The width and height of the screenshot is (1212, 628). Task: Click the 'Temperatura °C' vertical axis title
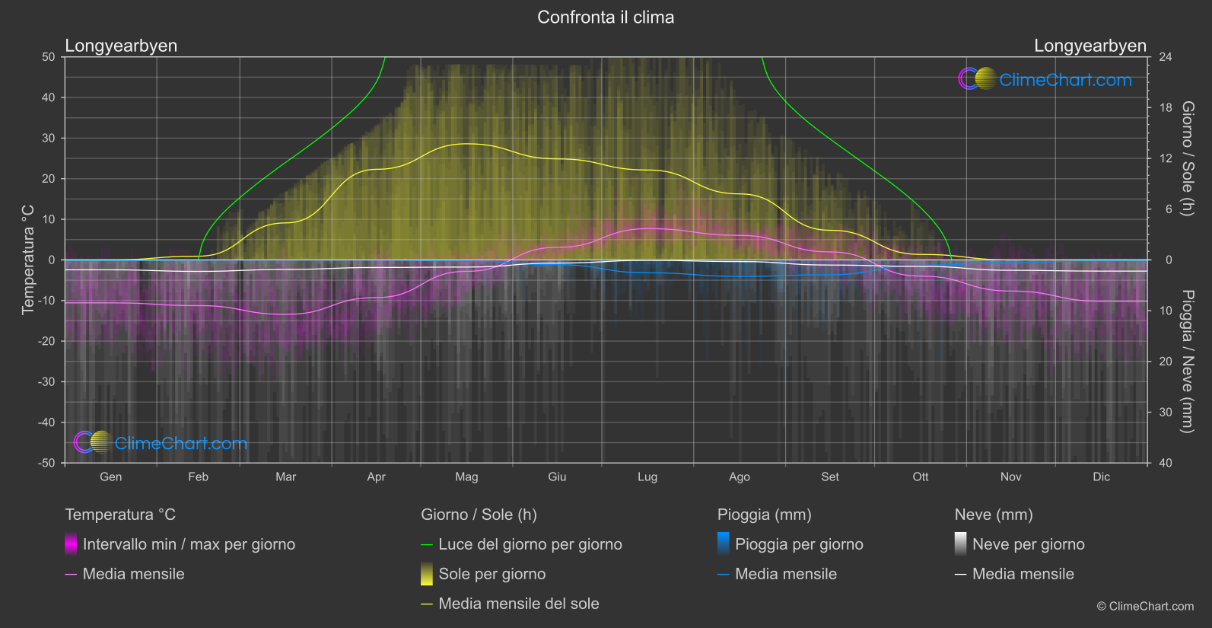point(28,260)
